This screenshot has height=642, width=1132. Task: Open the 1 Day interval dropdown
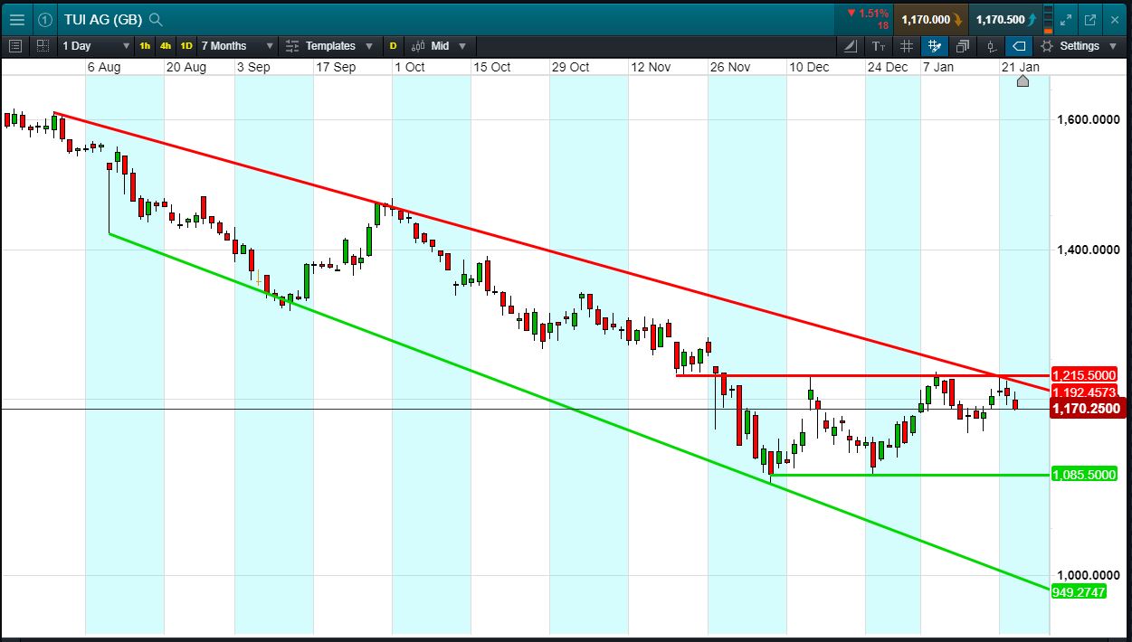pos(94,46)
